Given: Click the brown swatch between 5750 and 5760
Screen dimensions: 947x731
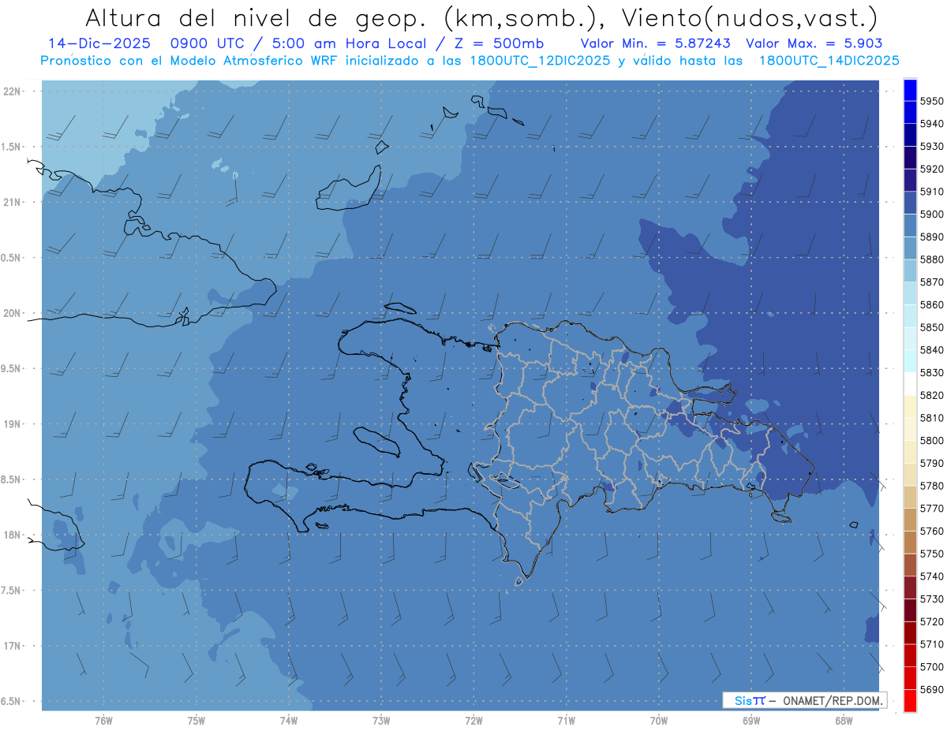Looking at the screenshot, I should point(910,542).
